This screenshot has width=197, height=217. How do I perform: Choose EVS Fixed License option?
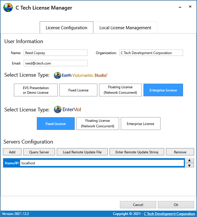click(78, 90)
